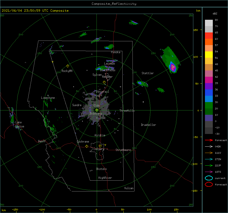Click the echo cell just west of Ponoka
The image size is (228, 213).
pyautogui.click(x=109, y=47)
